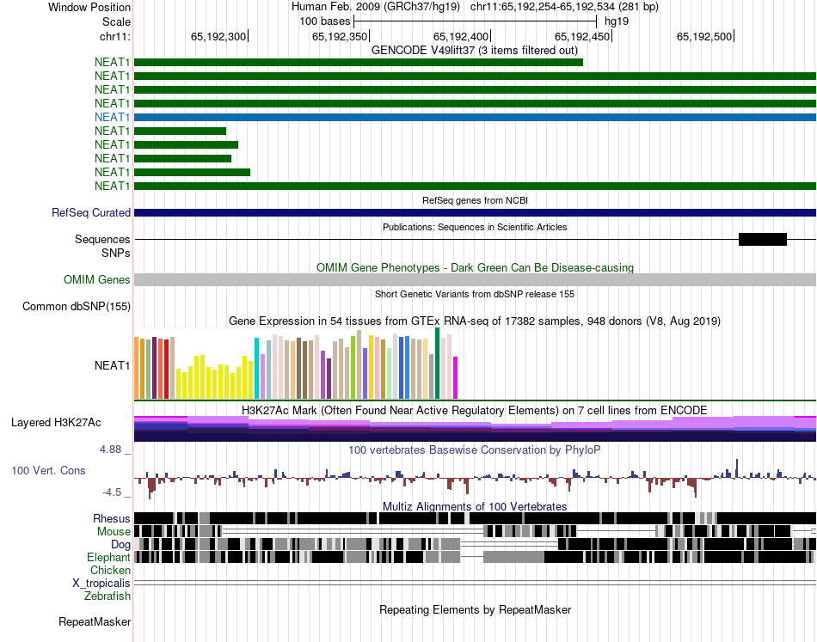Click the 'SNPs' track label
Image resolution: width=817 pixels, height=642 pixels.
point(116,253)
